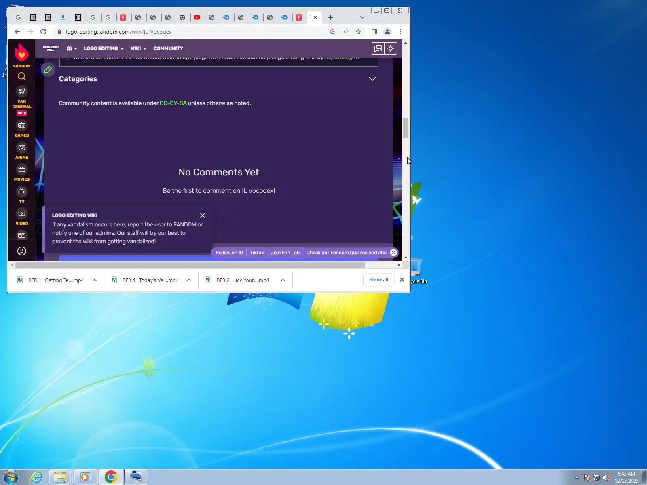
Task: Toggle the light/dark theme switch
Action: (391, 48)
